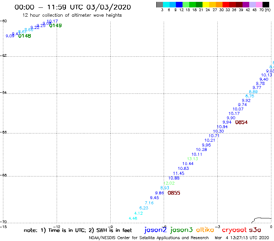Viewport: 274px width, 241px height.
Task: Click the 10.44 wave height value
Action: click(x=188, y=164)
